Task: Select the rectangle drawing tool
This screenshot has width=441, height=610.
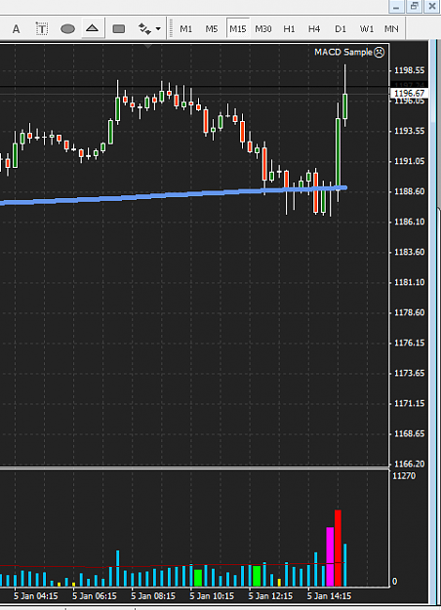Action: [119, 29]
